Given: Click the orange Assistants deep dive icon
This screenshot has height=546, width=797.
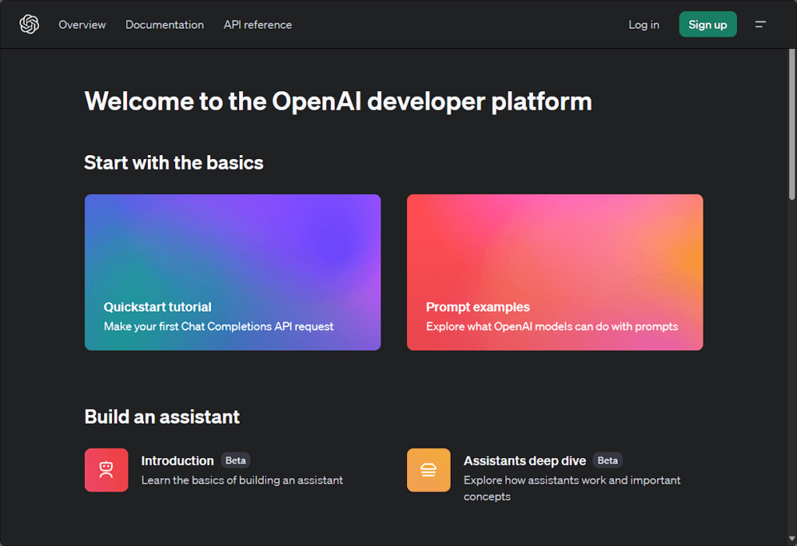Looking at the screenshot, I should coord(428,470).
